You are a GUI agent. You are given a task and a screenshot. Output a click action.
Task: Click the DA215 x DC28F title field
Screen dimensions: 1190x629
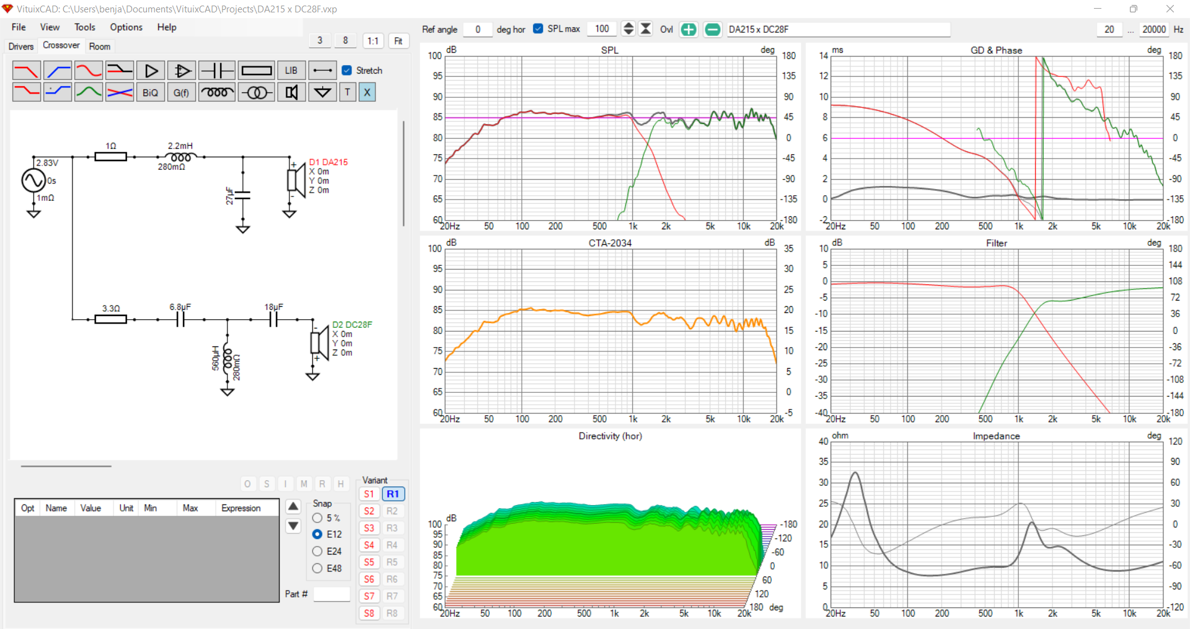click(x=838, y=29)
